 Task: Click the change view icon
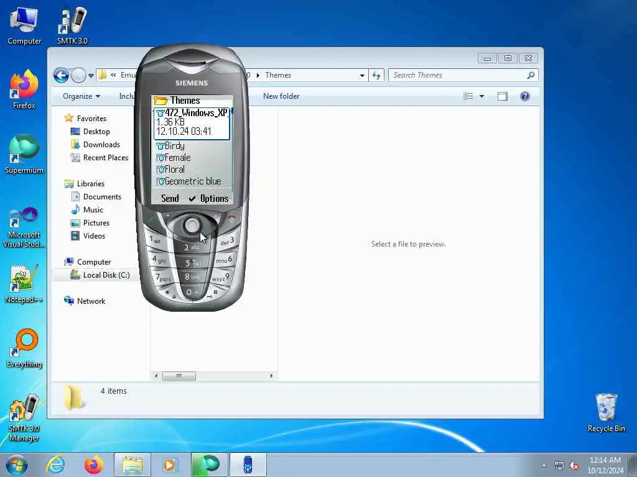pyautogui.click(x=468, y=96)
